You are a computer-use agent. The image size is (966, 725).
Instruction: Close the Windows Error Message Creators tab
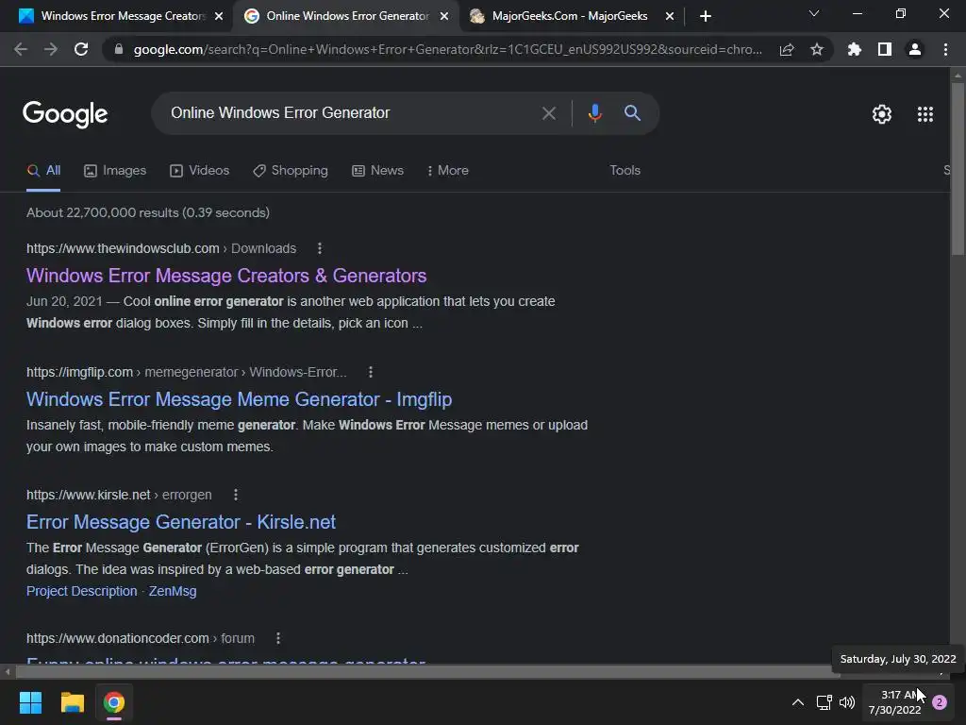click(219, 16)
